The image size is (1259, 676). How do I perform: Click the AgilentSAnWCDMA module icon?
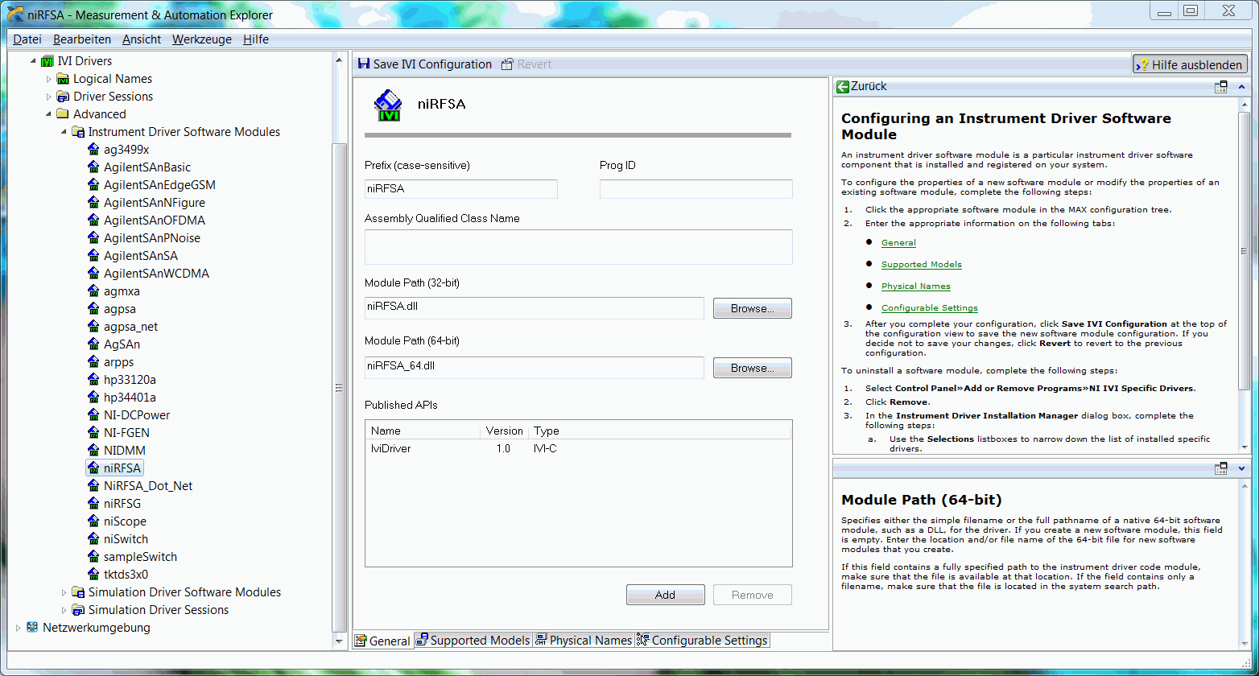[93, 274]
